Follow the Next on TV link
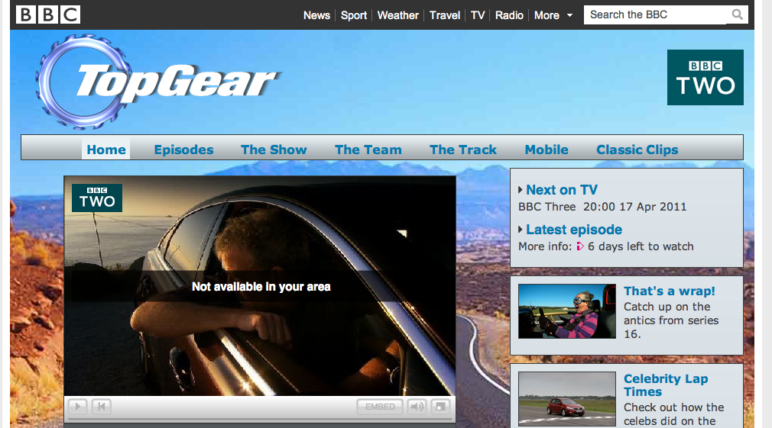Viewport: 772px width, 428px height. pos(562,190)
